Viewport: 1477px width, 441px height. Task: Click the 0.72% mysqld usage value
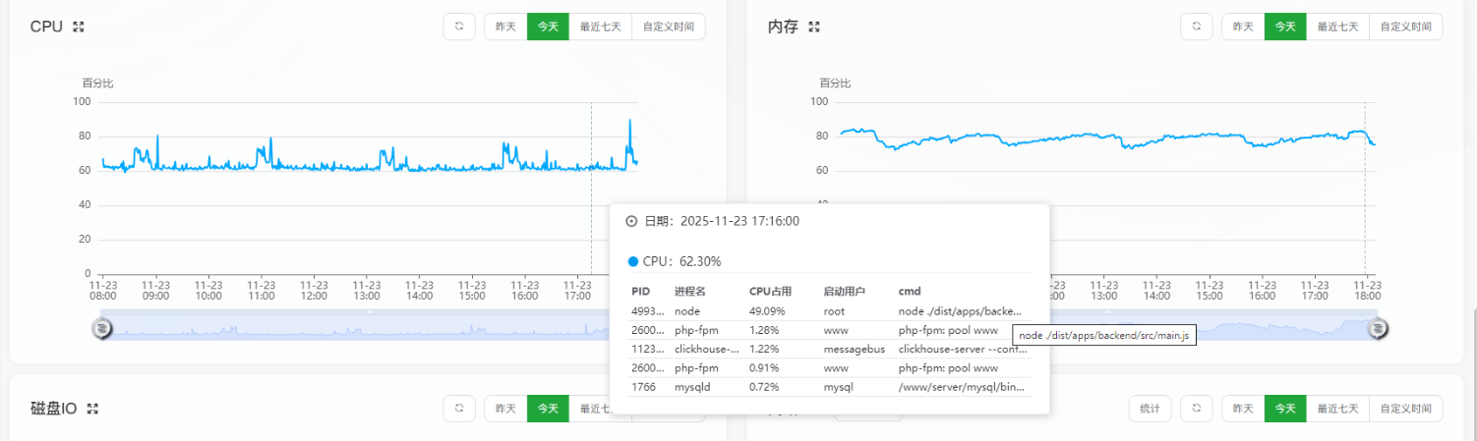click(765, 387)
